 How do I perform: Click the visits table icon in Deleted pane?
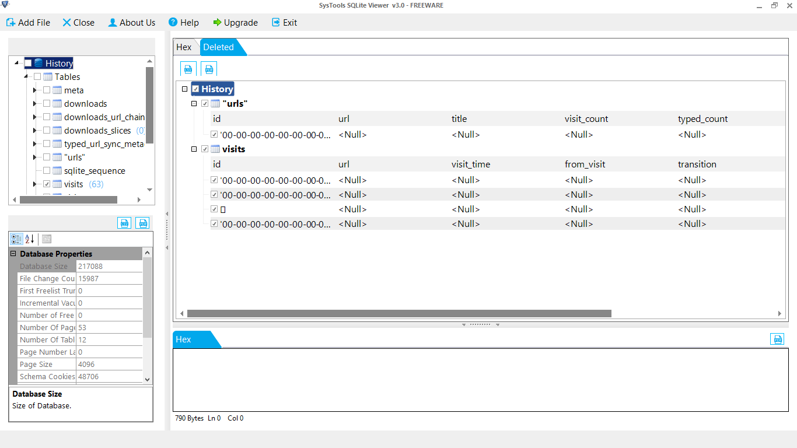coord(215,149)
